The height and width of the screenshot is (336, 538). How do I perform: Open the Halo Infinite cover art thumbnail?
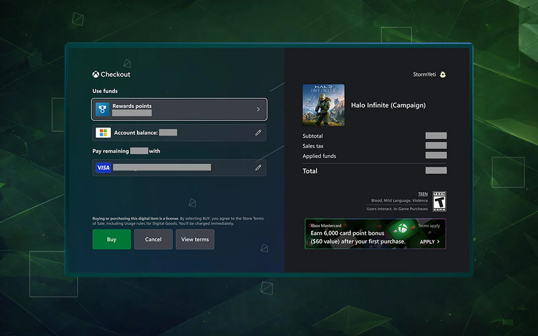[x=324, y=105]
